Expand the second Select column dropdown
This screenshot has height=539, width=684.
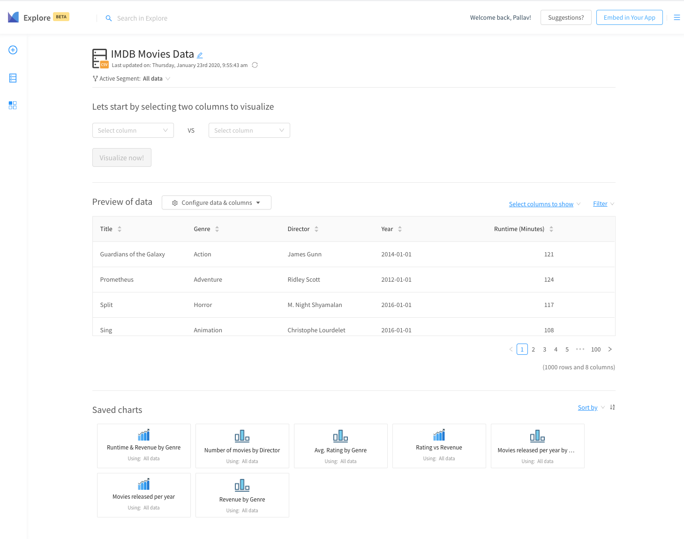249,130
